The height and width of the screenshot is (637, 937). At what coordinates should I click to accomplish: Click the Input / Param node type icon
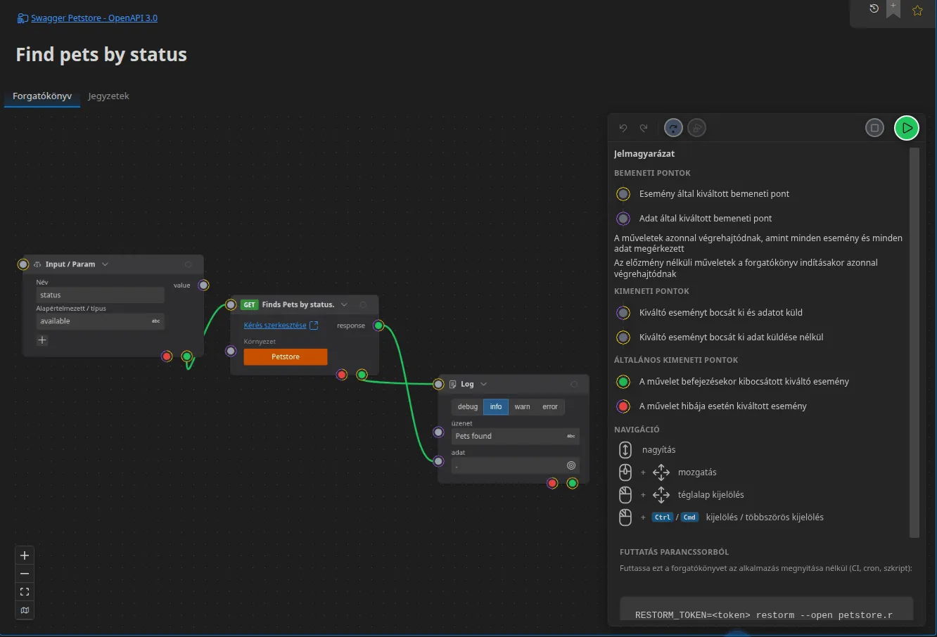(38, 264)
